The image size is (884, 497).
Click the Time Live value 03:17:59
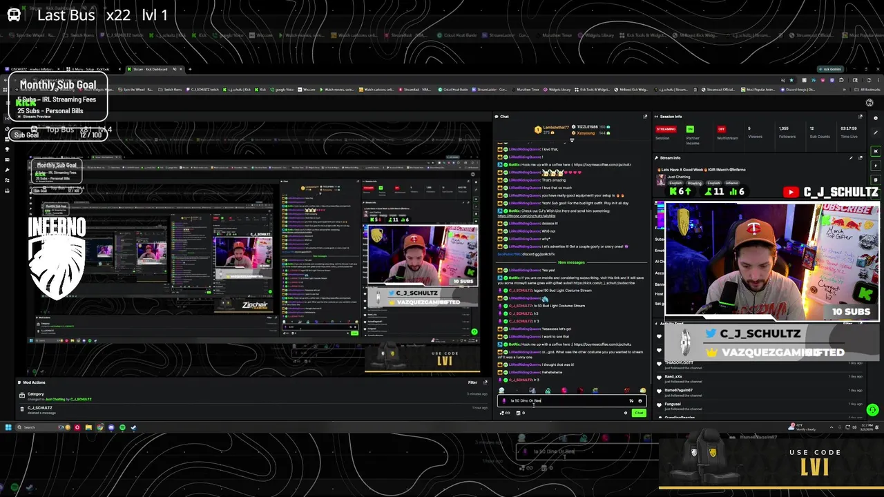click(849, 128)
